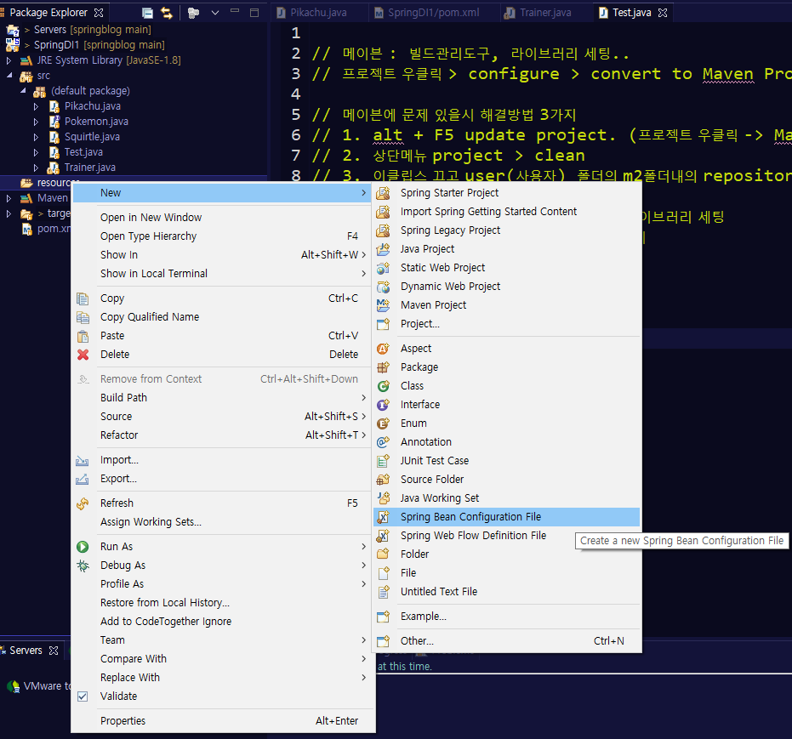
Task: Click the Static Web Project icon
Action: [x=384, y=268]
